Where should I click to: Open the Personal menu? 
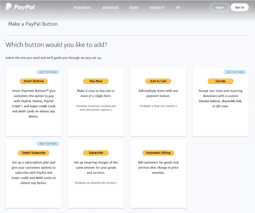point(83,8)
